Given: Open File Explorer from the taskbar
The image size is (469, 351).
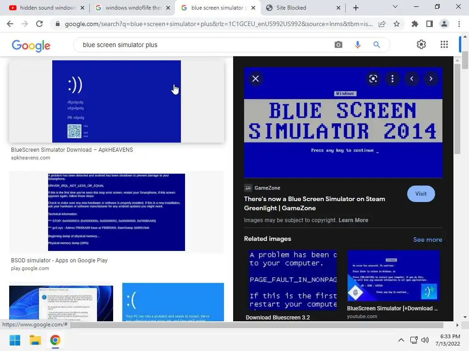Looking at the screenshot, I should click(x=35, y=340).
